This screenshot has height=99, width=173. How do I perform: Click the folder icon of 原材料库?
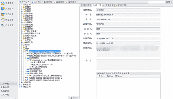24,27
